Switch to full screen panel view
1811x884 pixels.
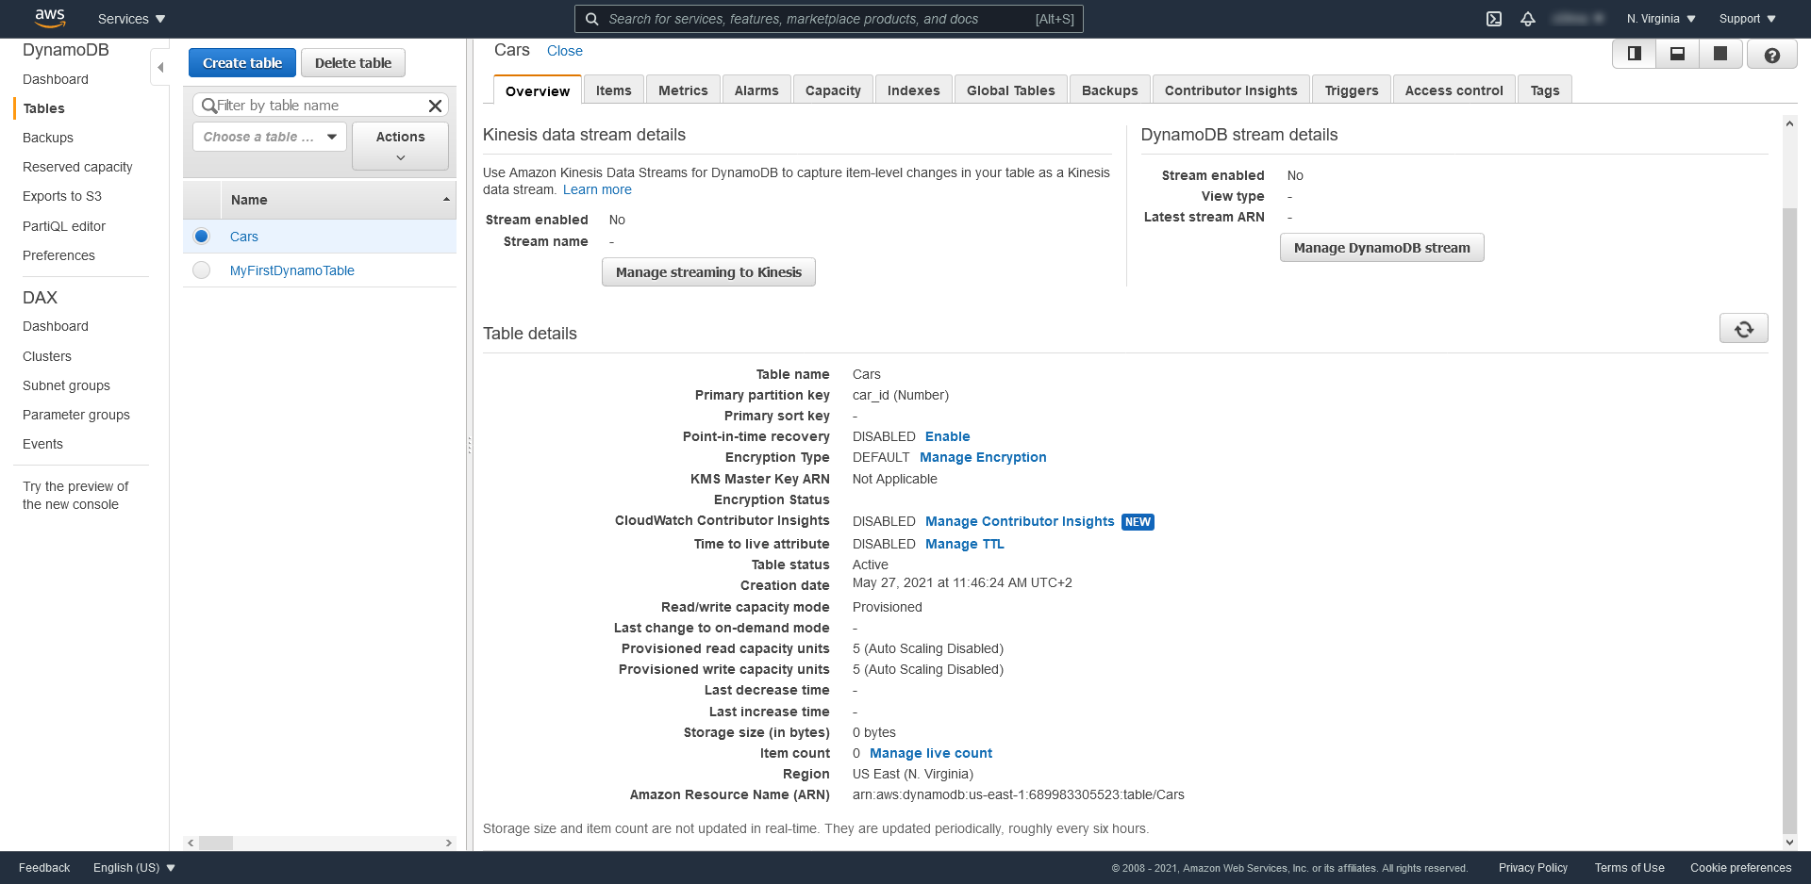point(1720,54)
